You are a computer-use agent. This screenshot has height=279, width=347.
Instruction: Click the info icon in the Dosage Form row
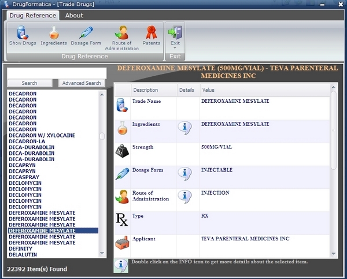[184, 174]
